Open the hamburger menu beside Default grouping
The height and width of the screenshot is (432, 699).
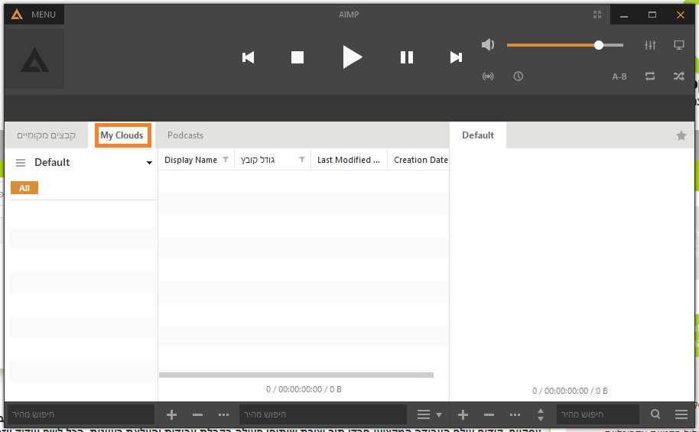pos(21,163)
